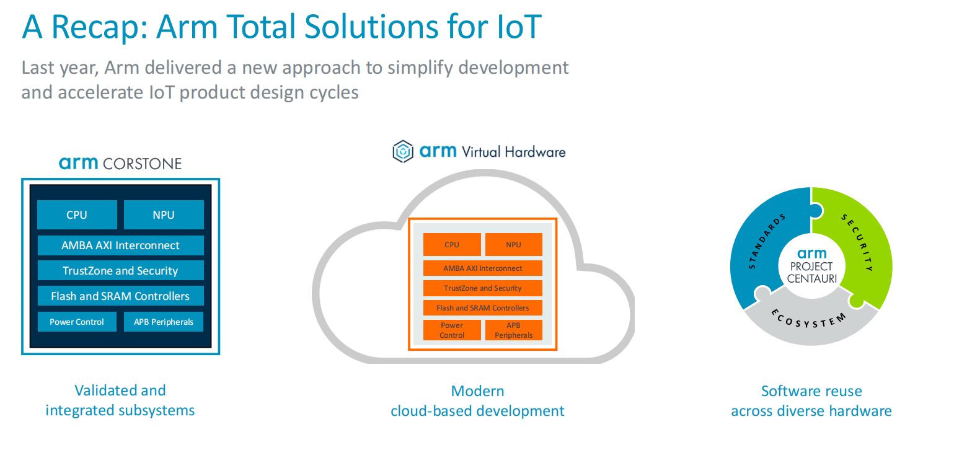
Task: Click the orange APB Peripherals block
Action: pyautogui.click(x=514, y=330)
